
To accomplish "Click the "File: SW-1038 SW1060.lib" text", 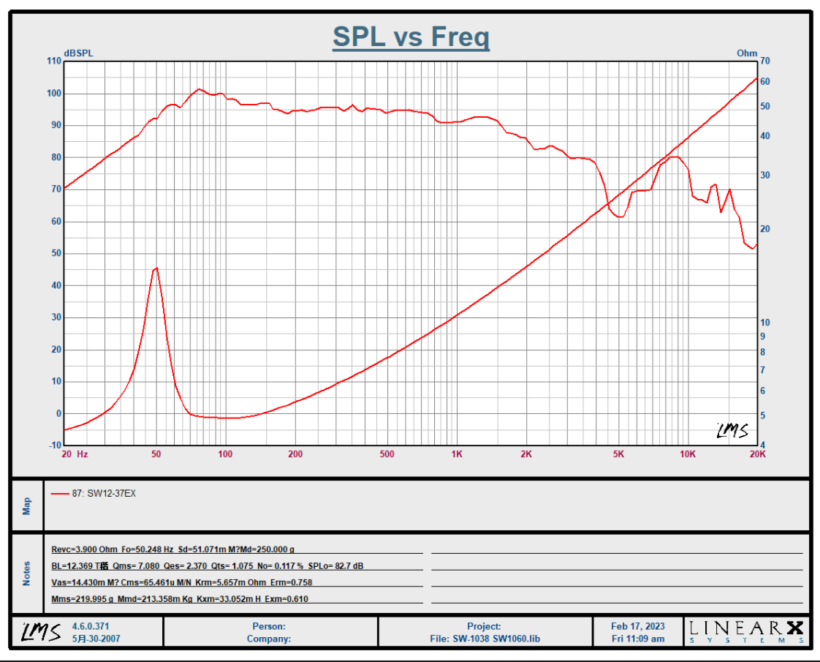I will [x=485, y=639].
